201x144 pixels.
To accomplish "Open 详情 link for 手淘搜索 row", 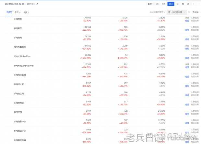I will pos(187,18).
